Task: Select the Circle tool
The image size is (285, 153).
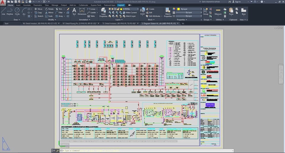Action: tap(17, 11)
